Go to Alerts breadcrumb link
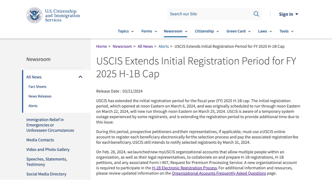 (x=164, y=46)
